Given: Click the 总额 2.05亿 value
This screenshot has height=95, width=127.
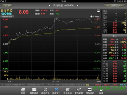Looking at the screenshot, I should coord(111,53).
